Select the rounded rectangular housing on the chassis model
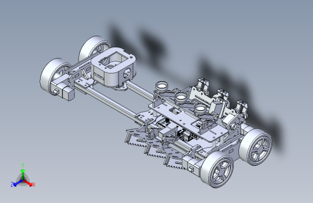The image size is (313, 203). pyautogui.click(x=114, y=67)
